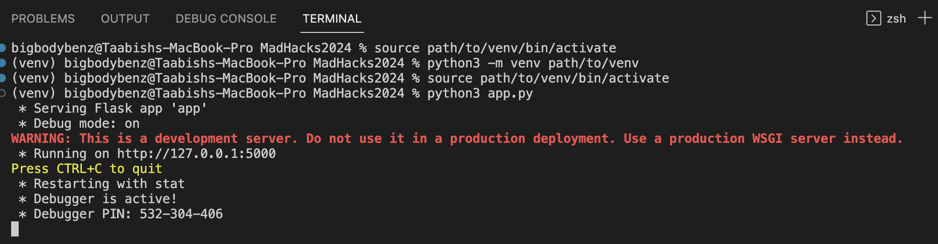
Task: Click command marker beside python3 -m venv line
Action: coord(2,63)
